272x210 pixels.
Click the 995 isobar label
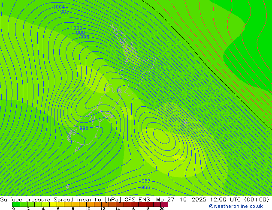[x=84, y=128]
